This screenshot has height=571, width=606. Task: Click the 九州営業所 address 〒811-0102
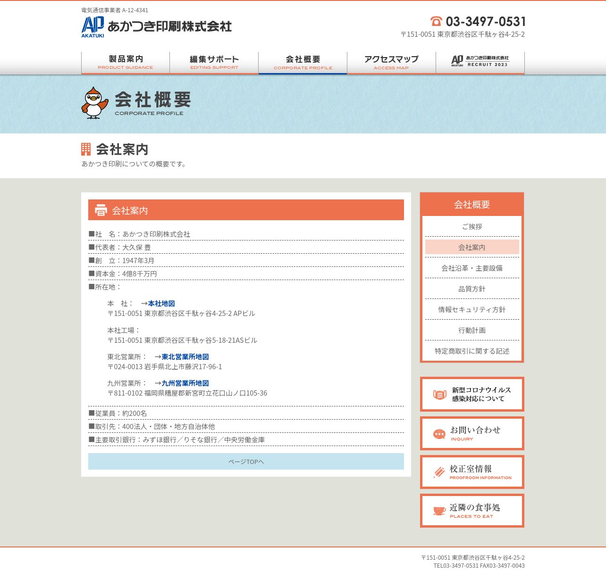point(187,393)
